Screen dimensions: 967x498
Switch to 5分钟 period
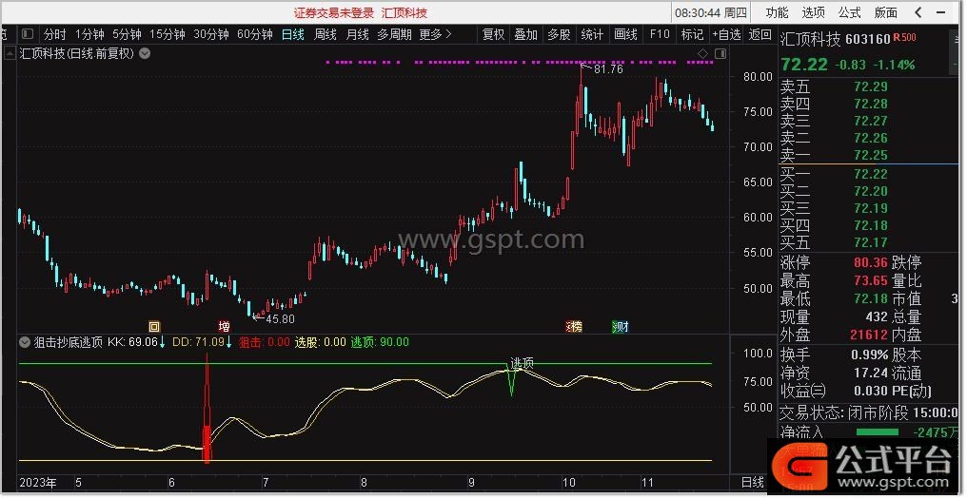click(127, 34)
